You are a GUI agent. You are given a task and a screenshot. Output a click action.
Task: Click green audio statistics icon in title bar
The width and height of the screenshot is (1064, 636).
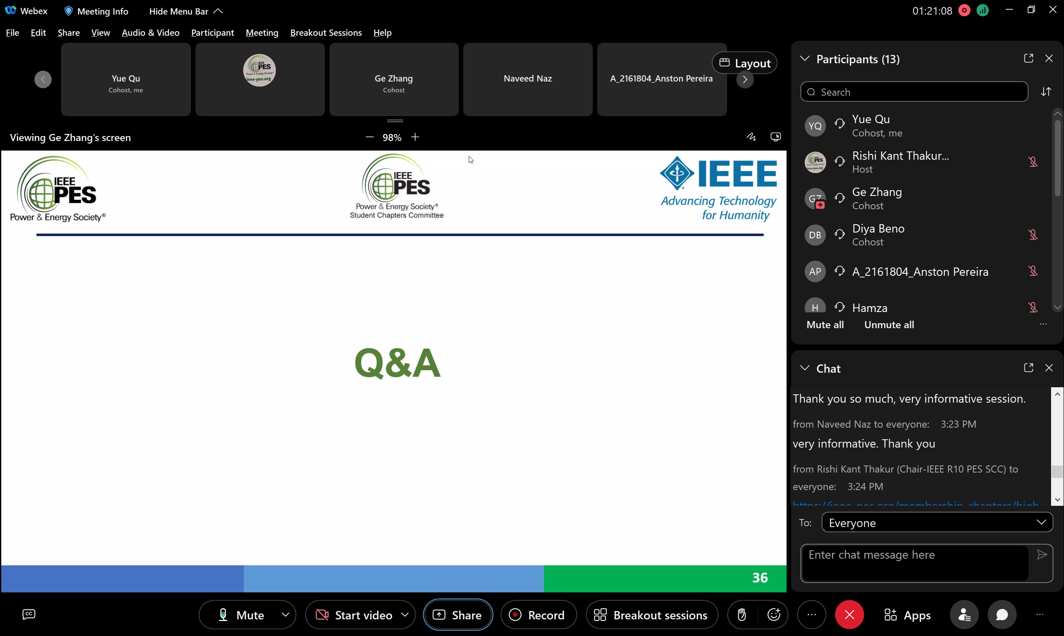click(982, 10)
